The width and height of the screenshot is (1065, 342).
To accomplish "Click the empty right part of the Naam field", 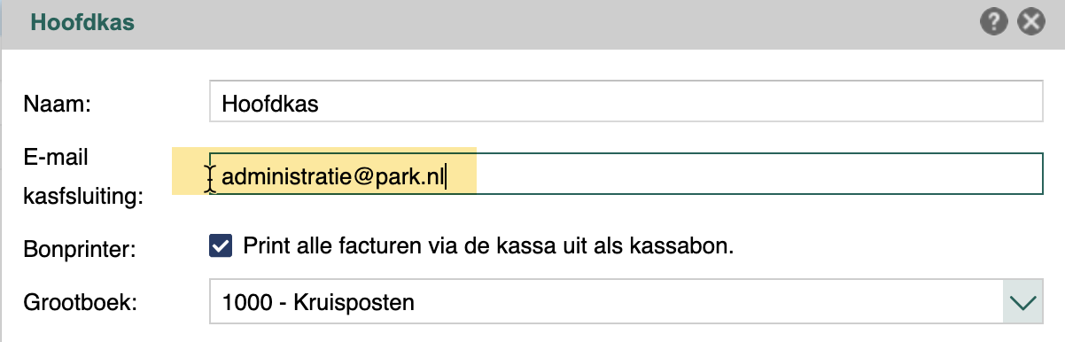I will [682, 103].
